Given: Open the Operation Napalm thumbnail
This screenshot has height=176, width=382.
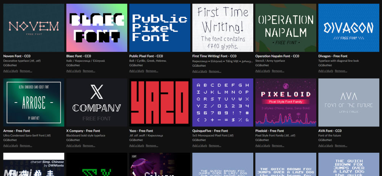Looking at the screenshot, I should [x=286, y=28].
